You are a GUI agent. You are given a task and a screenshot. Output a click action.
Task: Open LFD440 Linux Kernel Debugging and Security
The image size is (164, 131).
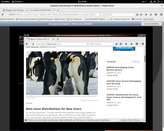[124, 82]
